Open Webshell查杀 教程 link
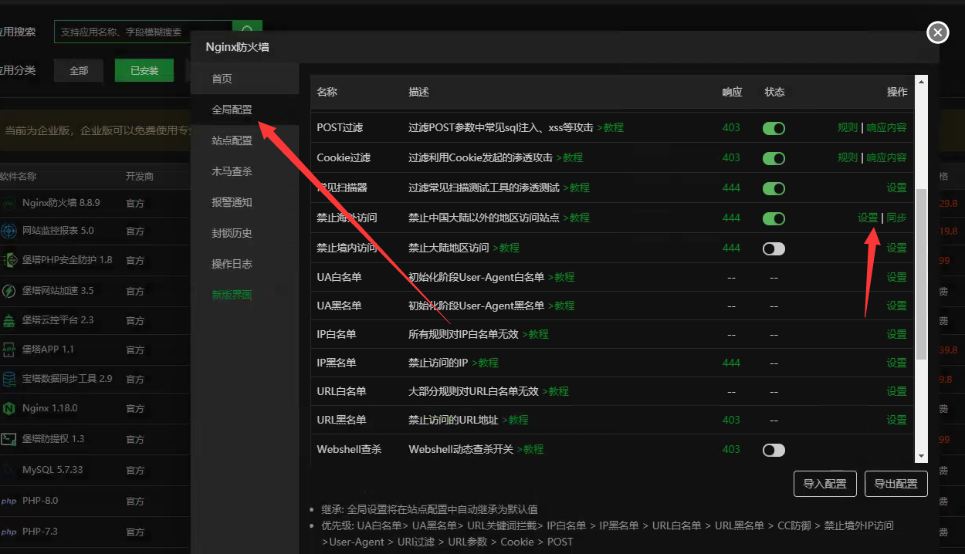Viewport: 965px width, 554px height. pos(530,449)
